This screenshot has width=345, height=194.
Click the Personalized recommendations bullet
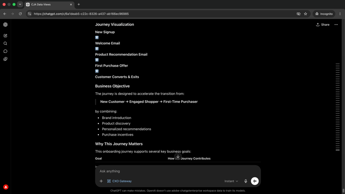point(126,129)
